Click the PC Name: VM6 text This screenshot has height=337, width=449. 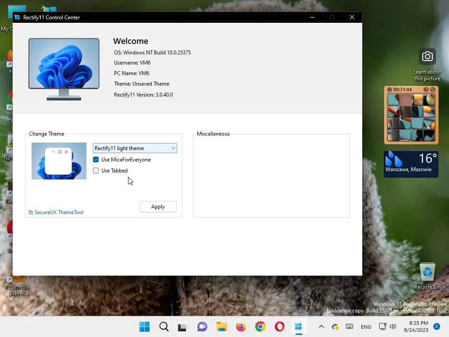click(132, 73)
